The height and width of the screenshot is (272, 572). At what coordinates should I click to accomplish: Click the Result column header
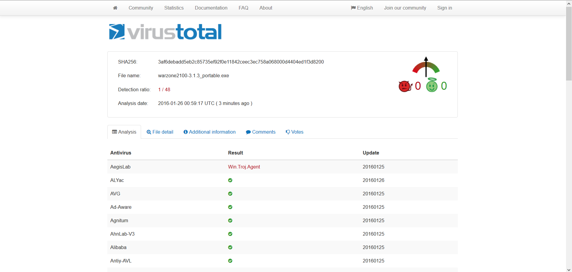click(x=236, y=153)
